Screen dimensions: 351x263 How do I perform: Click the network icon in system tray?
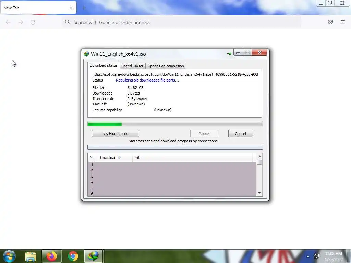316,256
